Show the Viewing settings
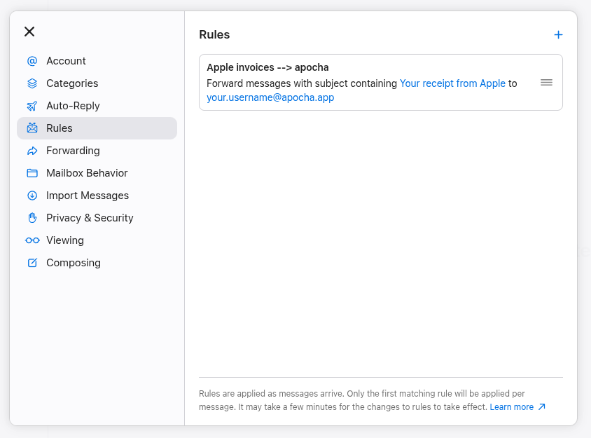Screen dimensions: 591x438 tap(97, 240)
